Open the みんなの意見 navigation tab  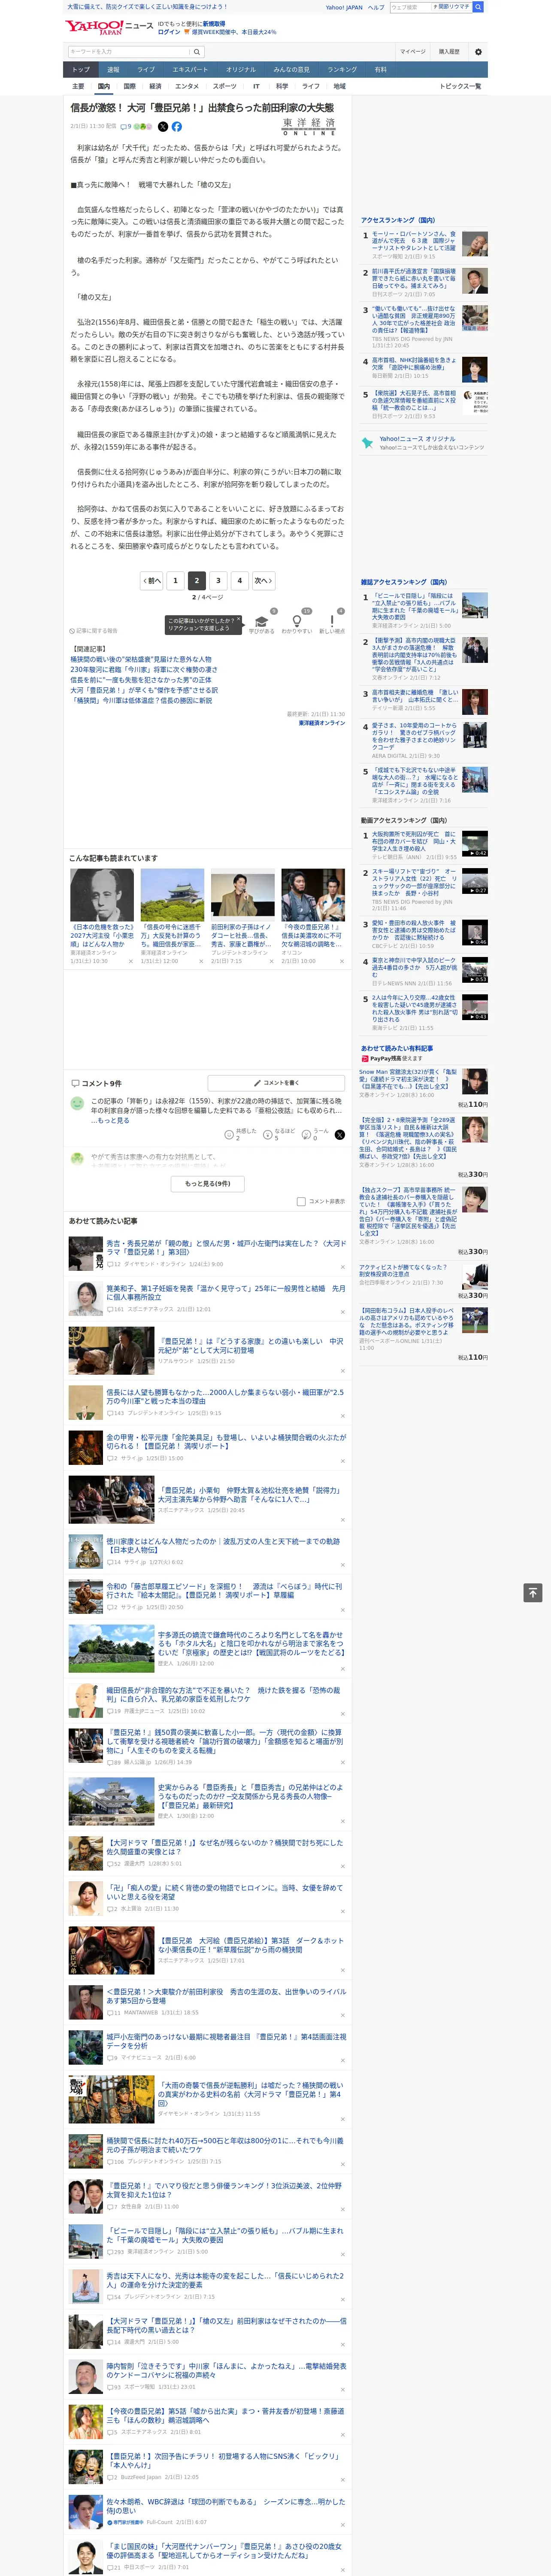(291, 70)
